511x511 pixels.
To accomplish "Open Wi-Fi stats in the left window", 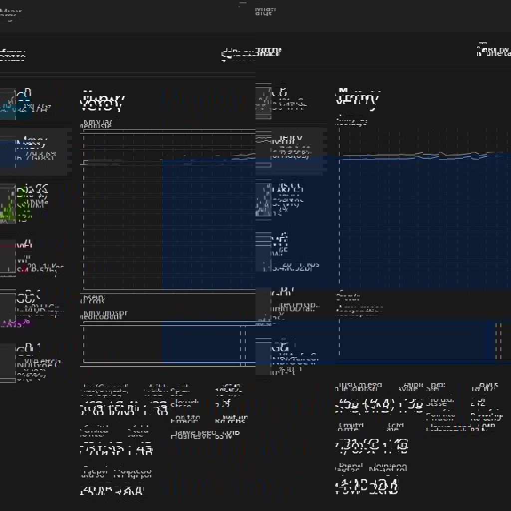I will pos(35,256).
